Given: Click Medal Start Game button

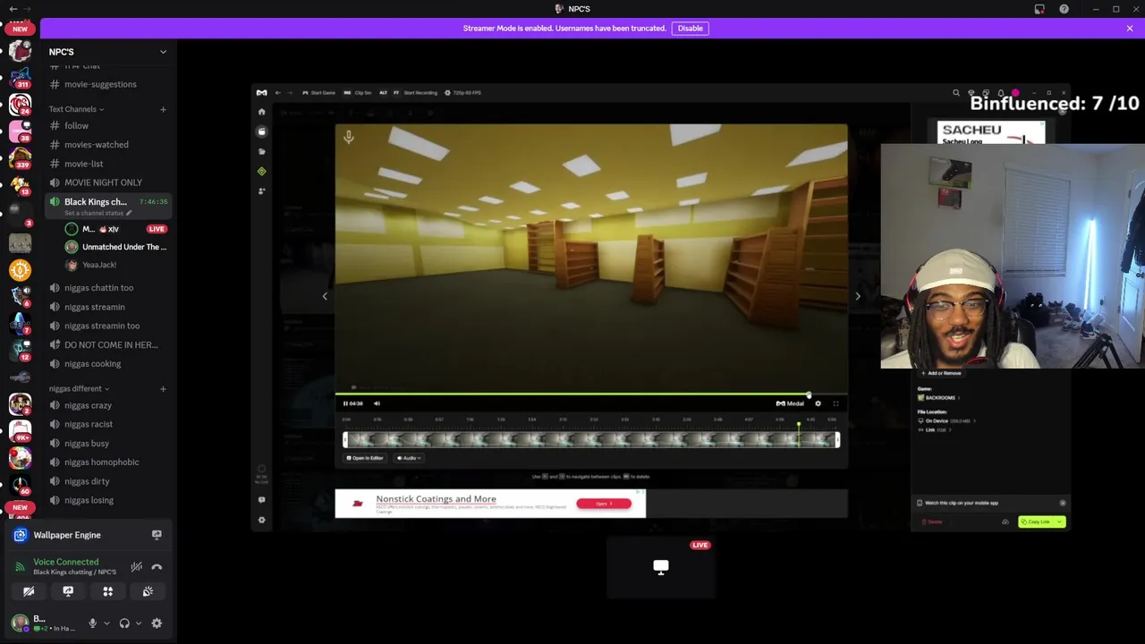Looking at the screenshot, I should coord(319,93).
